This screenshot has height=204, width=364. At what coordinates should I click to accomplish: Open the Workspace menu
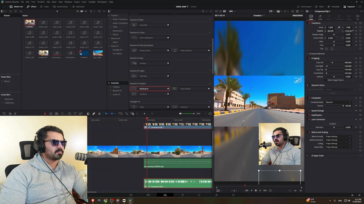[x=102, y=2]
